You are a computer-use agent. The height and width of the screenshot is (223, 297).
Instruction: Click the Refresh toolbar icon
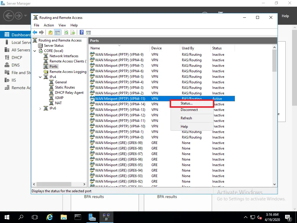66,33
